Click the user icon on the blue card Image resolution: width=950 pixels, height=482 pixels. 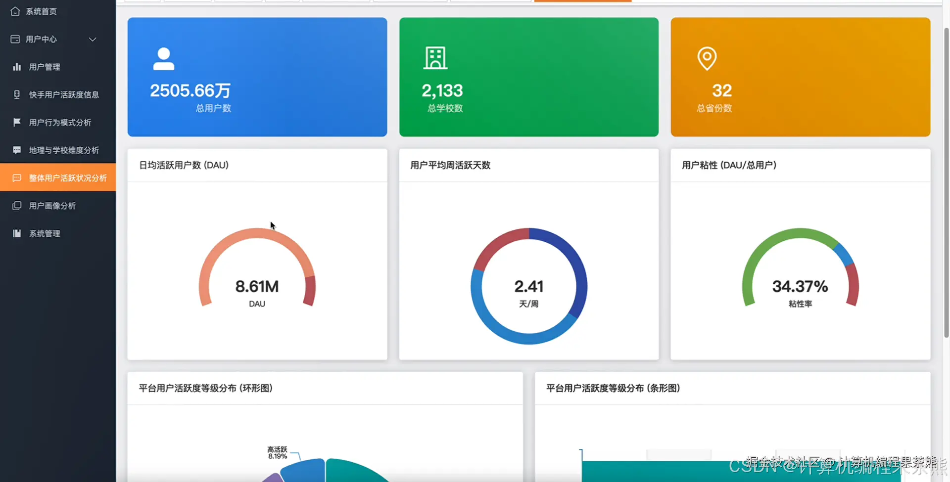[164, 59]
